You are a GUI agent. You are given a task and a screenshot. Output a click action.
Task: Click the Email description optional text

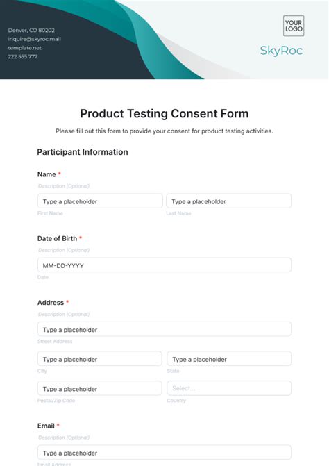(x=64, y=438)
